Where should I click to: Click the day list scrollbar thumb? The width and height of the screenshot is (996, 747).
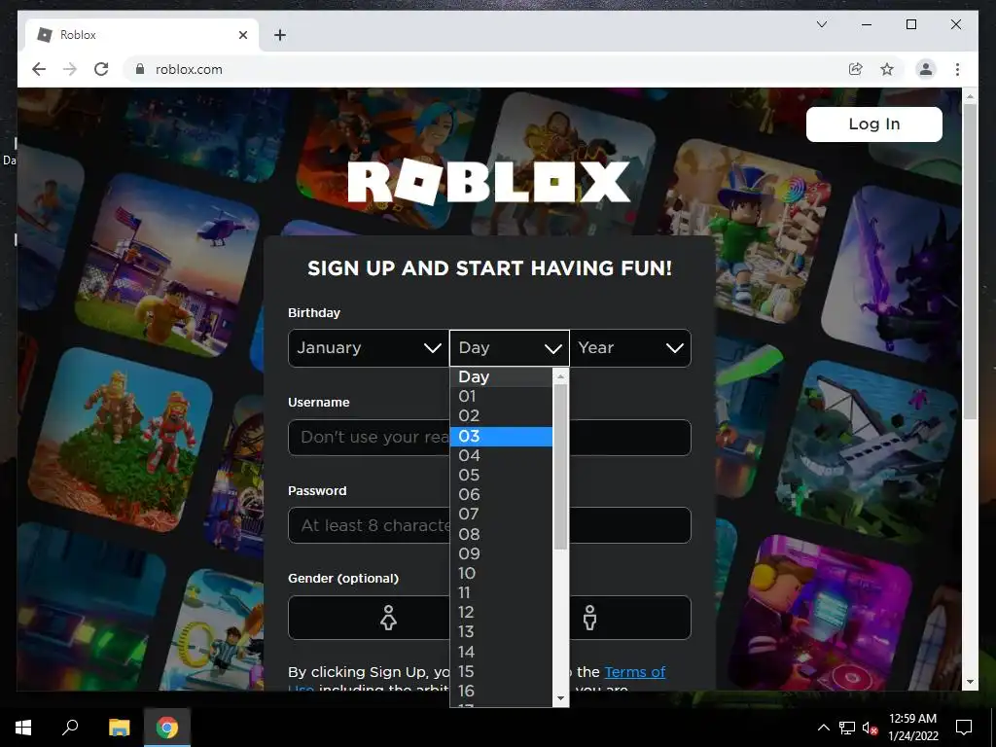tap(560, 467)
